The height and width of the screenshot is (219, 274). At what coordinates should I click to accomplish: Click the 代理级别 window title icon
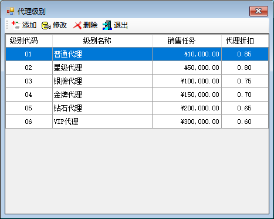(11, 11)
